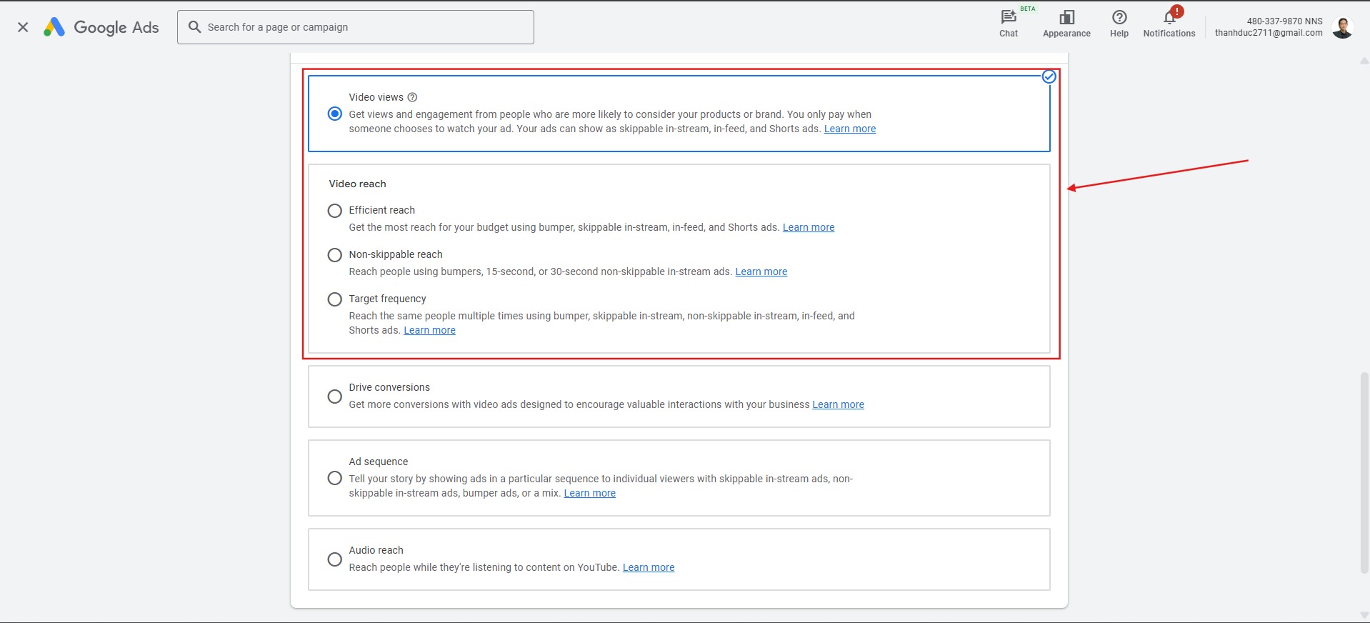
Task: Pick the Audio reach option
Action: (334, 559)
